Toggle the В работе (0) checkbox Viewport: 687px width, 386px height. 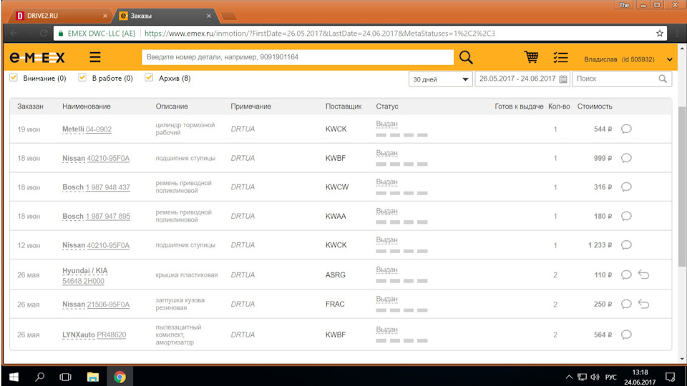tap(82, 77)
